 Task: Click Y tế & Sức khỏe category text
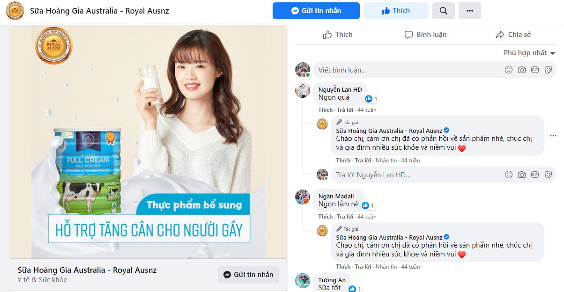click(42, 280)
